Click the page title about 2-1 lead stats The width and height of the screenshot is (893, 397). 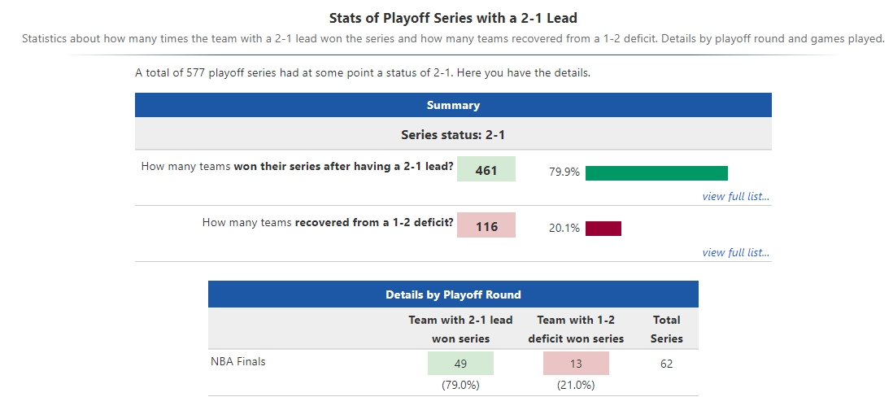(453, 17)
